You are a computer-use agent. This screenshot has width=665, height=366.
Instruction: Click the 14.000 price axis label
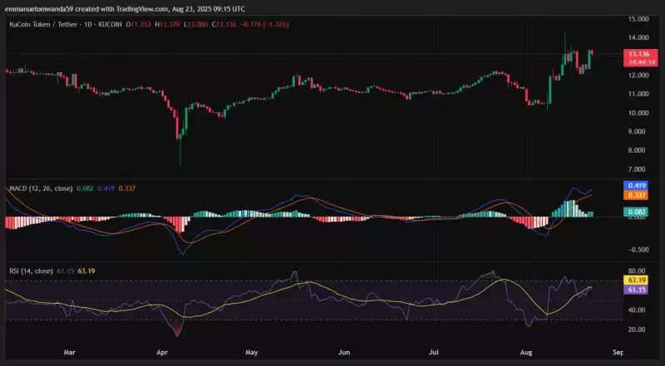point(638,37)
